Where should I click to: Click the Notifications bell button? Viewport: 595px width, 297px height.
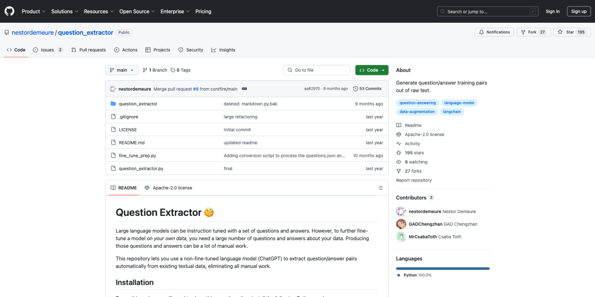pyautogui.click(x=494, y=32)
